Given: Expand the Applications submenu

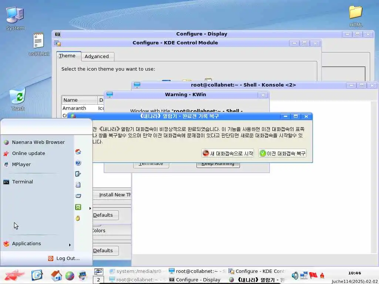Looking at the screenshot, I should pos(37,244).
